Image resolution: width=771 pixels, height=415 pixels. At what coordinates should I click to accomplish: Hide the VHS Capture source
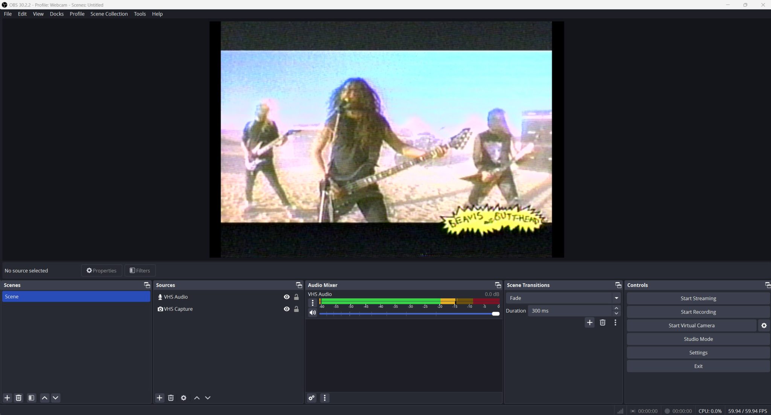click(x=286, y=309)
